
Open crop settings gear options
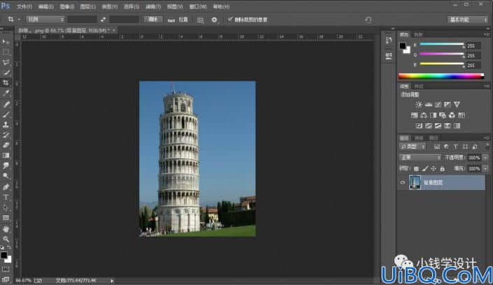click(x=215, y=20)
